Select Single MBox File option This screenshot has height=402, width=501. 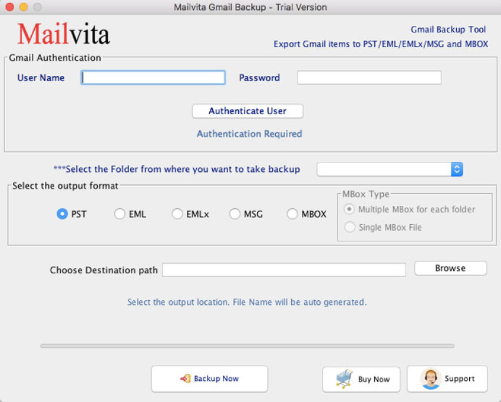click(350, 227)
